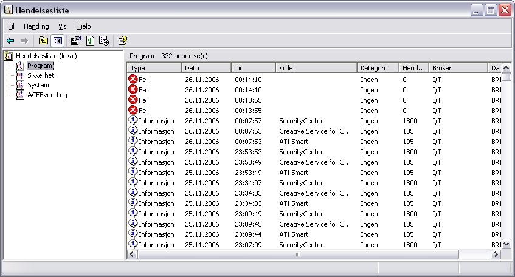
Task: Click info icon of SecurityCenter row at 00:07:57
Action: 133,120
